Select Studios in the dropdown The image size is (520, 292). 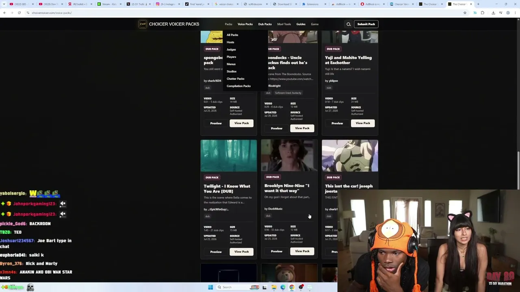tap(232, 71)
